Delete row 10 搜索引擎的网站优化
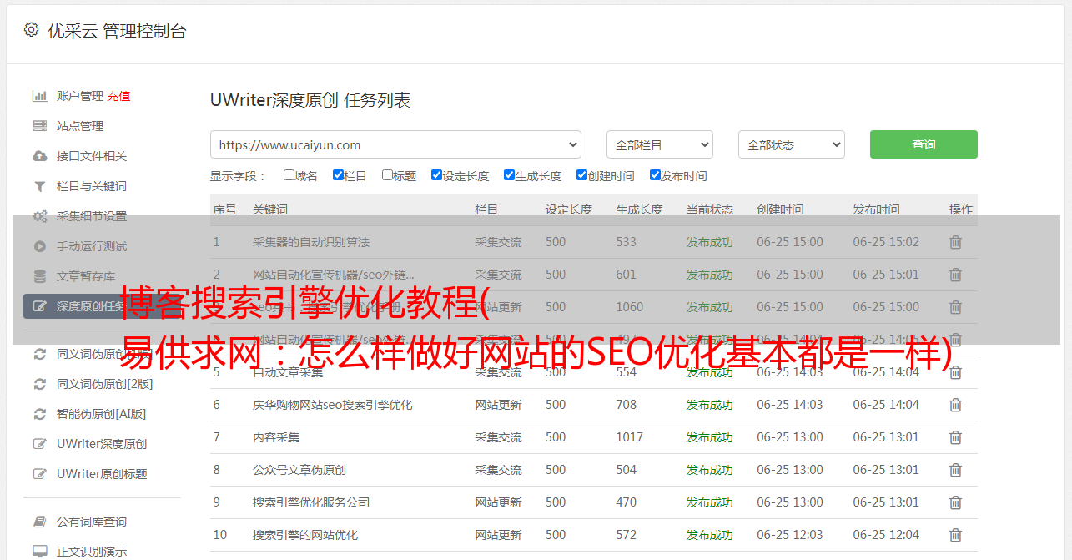 (955, 535)
